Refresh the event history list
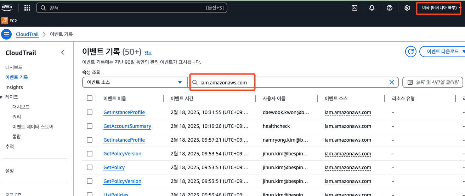 [x=411, y=52]
